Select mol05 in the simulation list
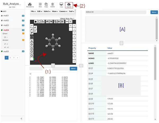The height and width of the screenshot is (123, 159). click(x=6, y=51)
